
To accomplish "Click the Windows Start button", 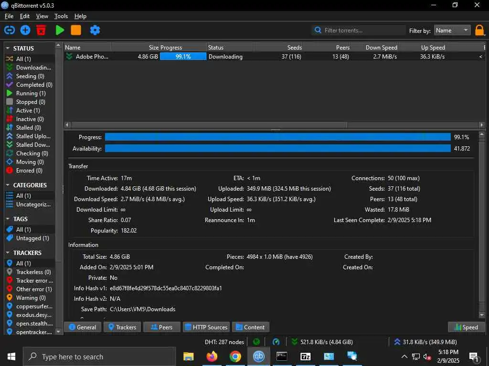I will 11,356.
